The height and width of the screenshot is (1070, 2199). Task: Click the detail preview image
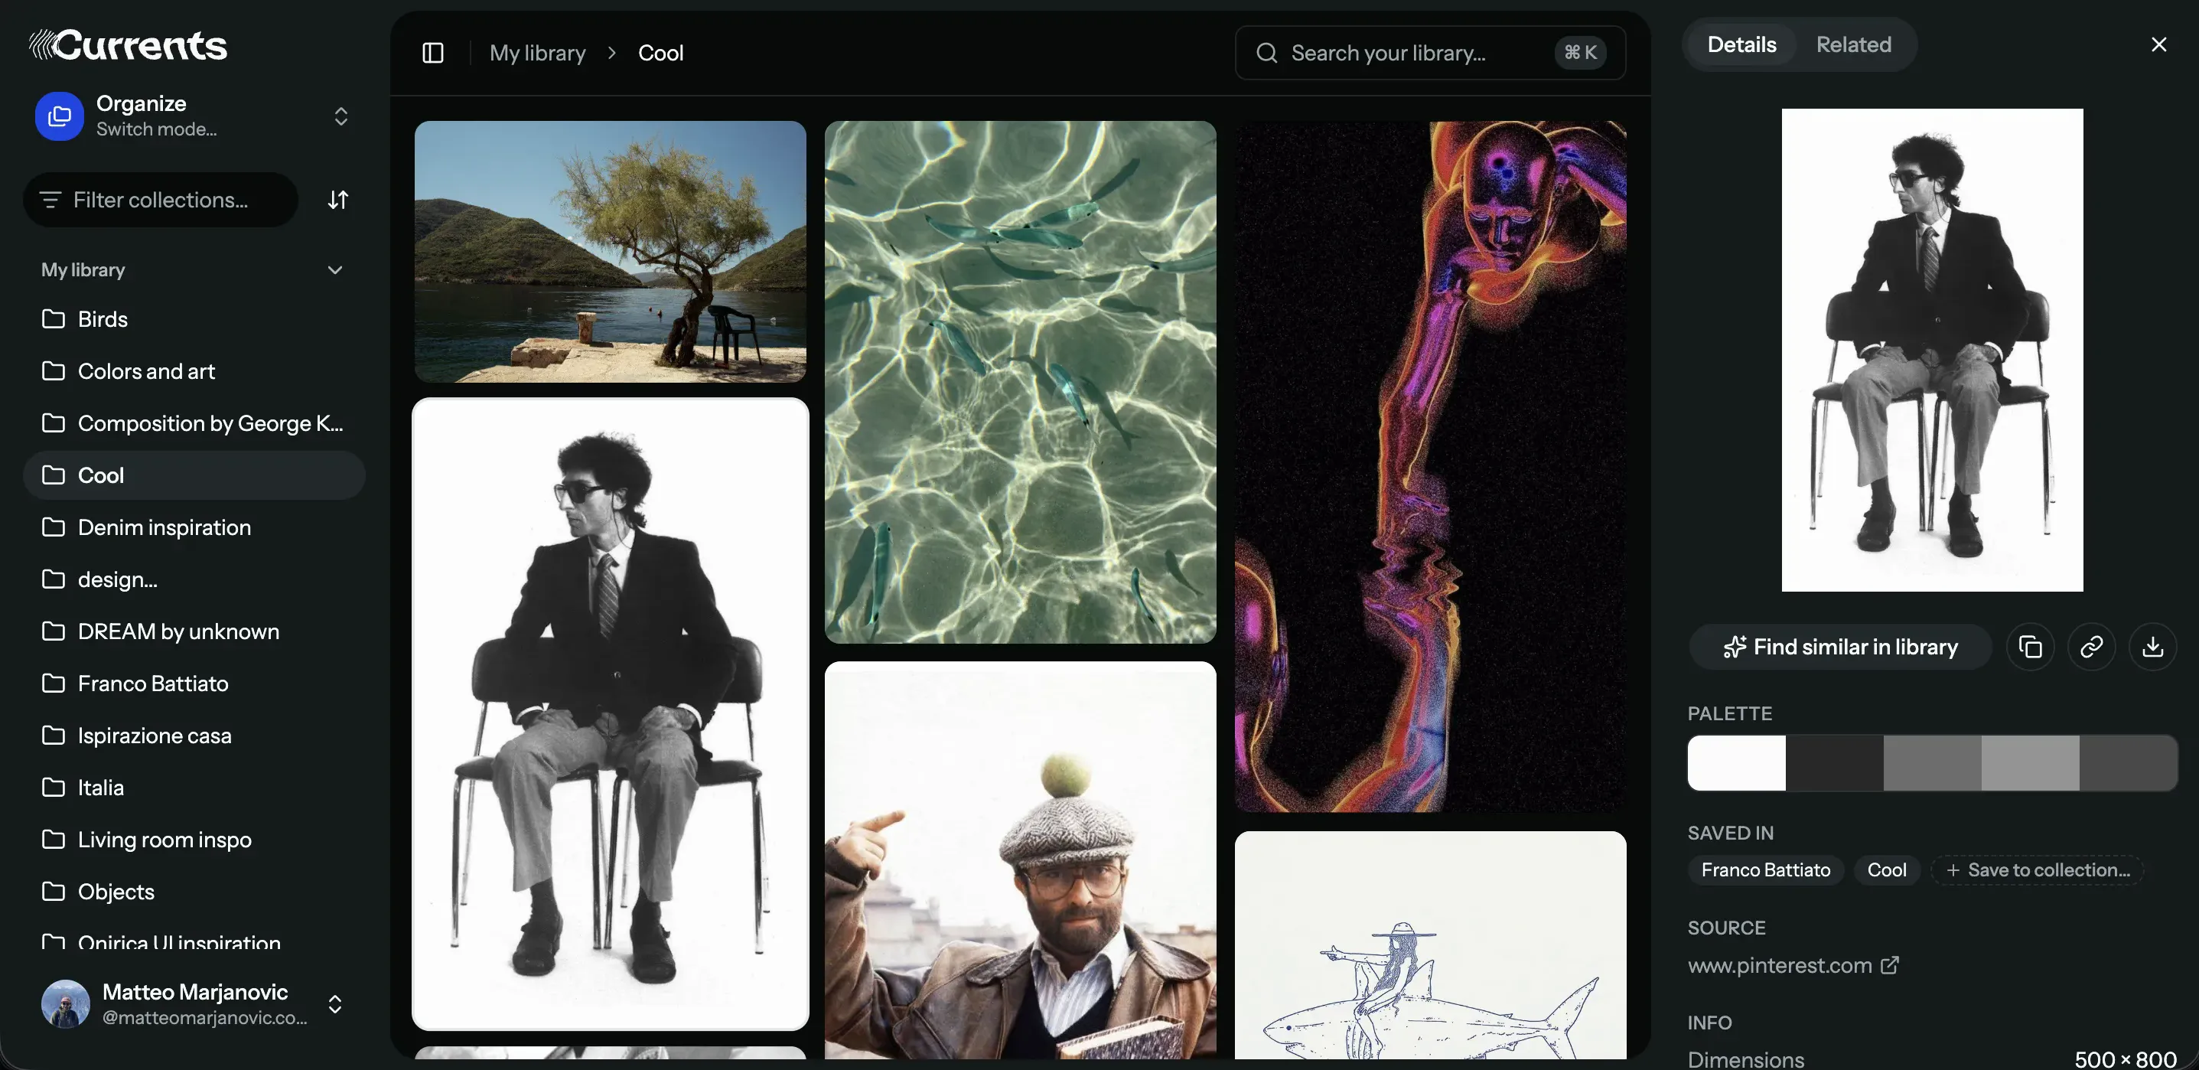pos(1932,349)
